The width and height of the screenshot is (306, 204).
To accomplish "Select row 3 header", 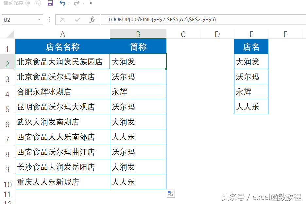I will [x=8, y=76].
